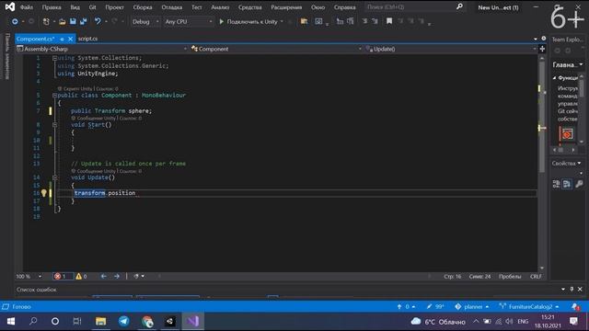Click the comment selection toolbar icon
The height and width of the screenshot is (331, 589).
click(364, 21)
